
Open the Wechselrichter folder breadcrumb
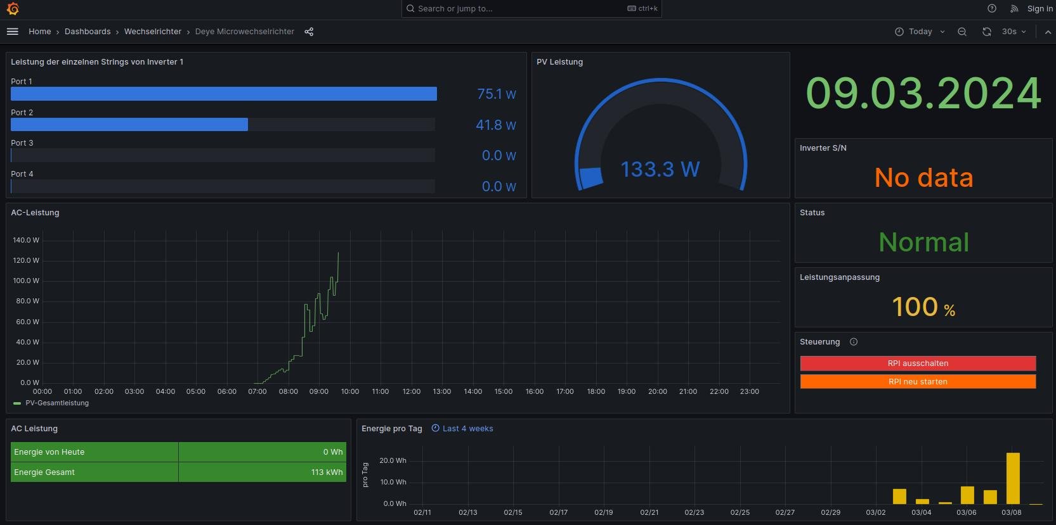tap(153, 32)
